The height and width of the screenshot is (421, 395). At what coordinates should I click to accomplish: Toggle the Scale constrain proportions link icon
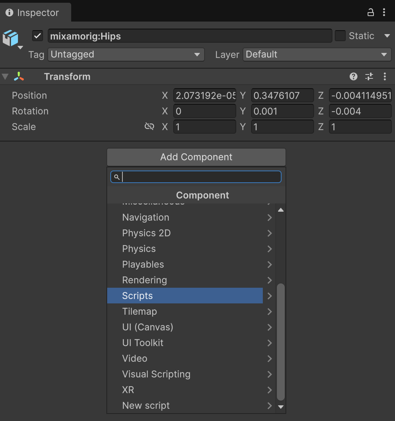(x=149, y=127)
